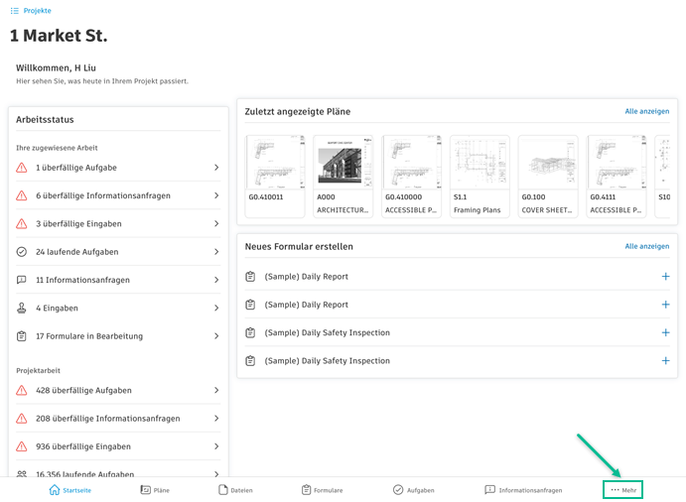Open 428 überfällige Aufgaben row chevron

216,391
